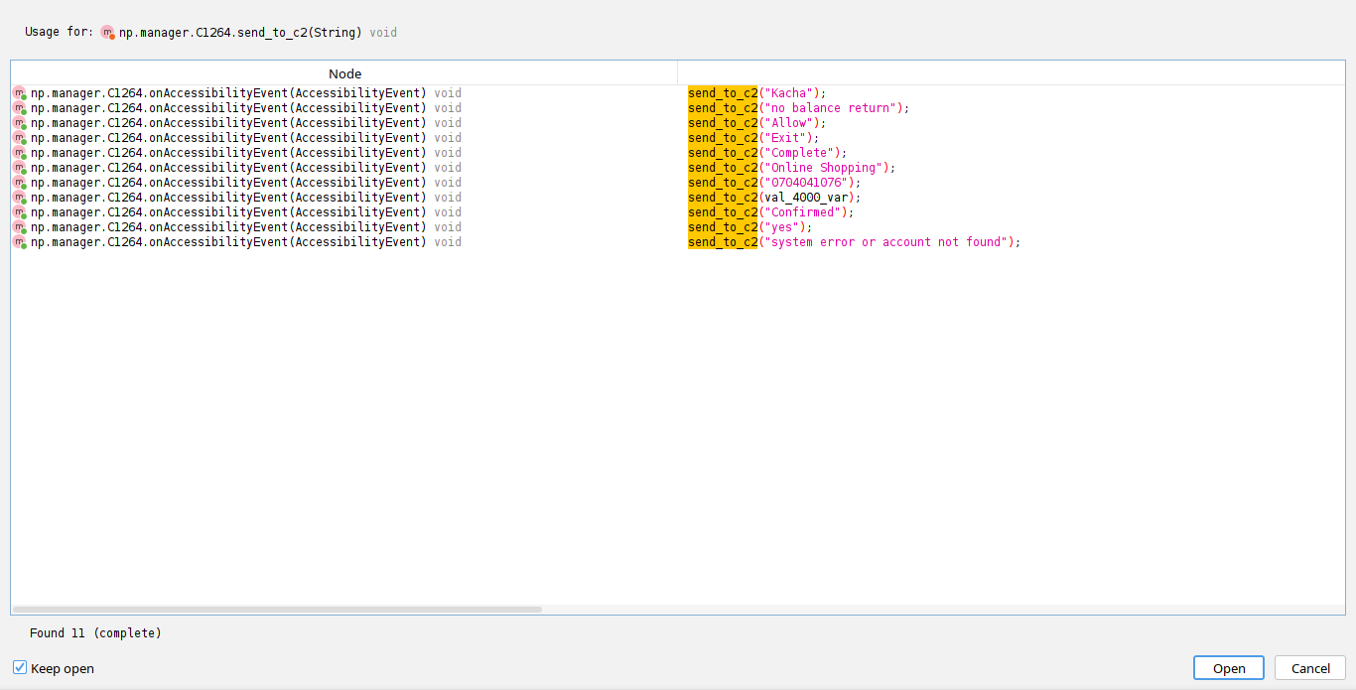Click method icon of the "Complete" usage row
Image resolution: width=1356 pixels, height=690 pixels.
(19, 153)
